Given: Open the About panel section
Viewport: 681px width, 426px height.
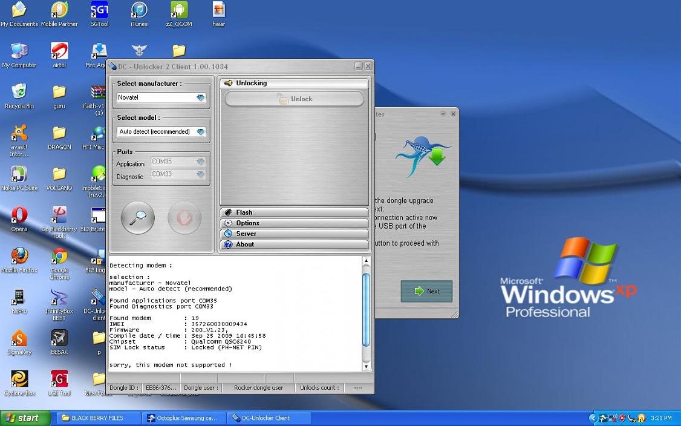Looking at the screenshot, I should 294,244.
